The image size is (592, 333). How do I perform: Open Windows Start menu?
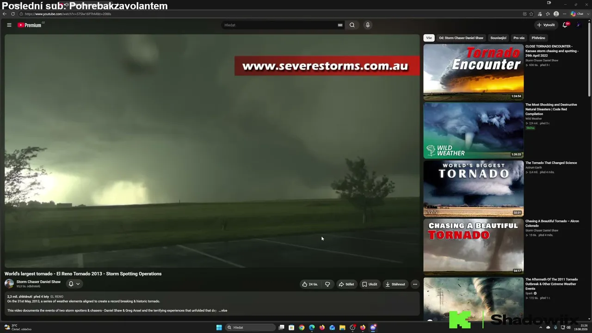[x=219, y=327]
